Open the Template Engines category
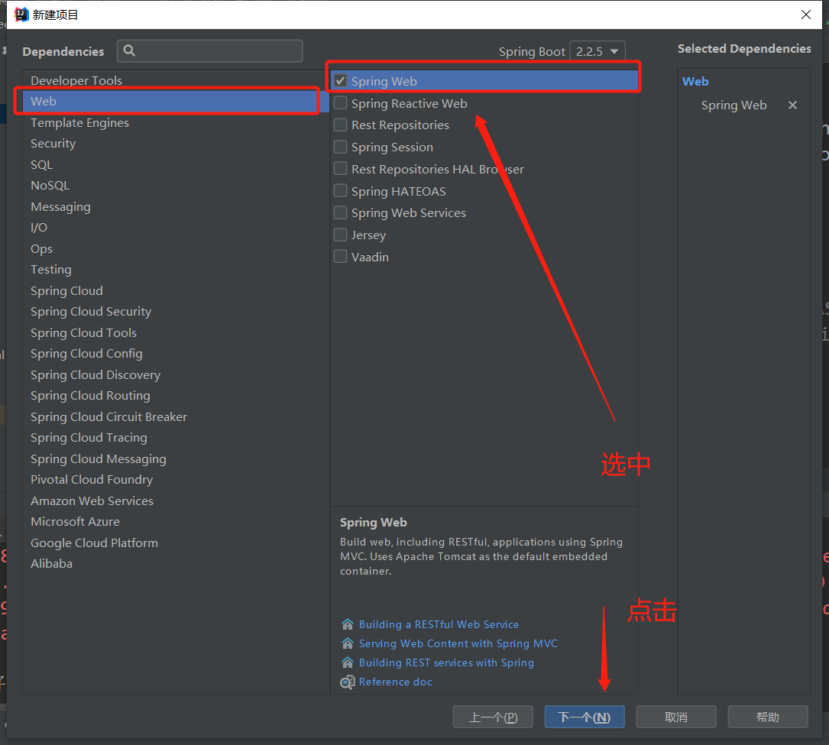Image resolution: width=829 pixels, height=745 pixels. tap(176, 123)
